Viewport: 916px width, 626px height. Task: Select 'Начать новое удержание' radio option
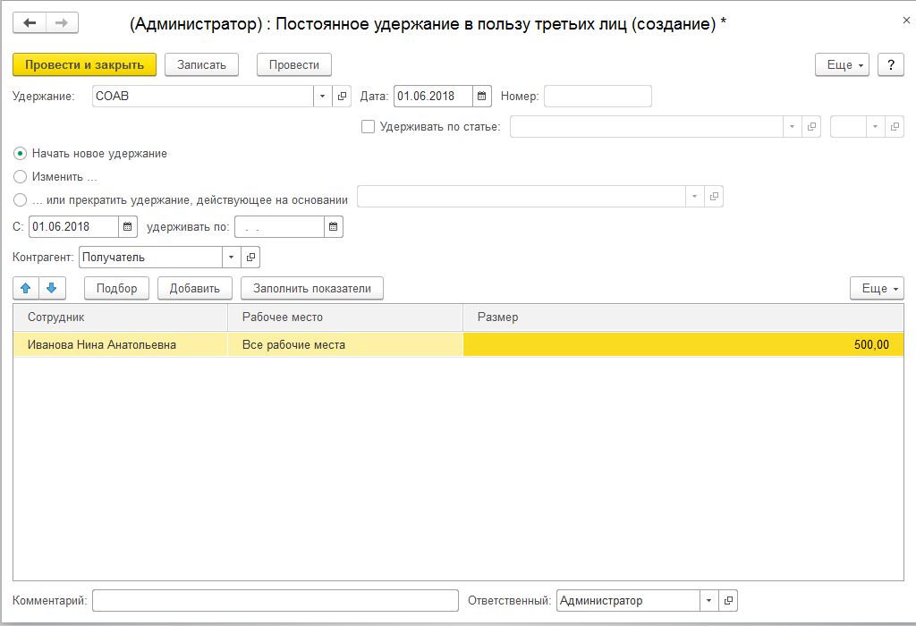pyautogui.click(x=21, y=153)
